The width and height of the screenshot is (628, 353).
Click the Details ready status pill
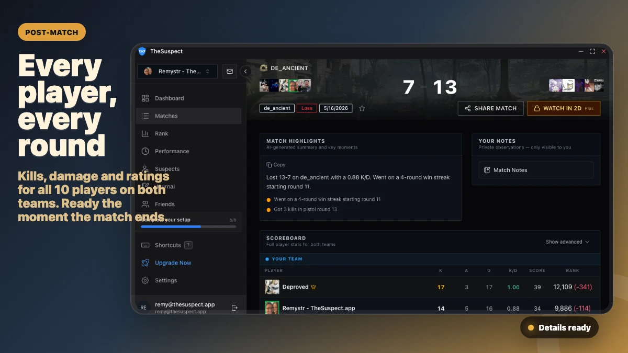tap(559, 328)
